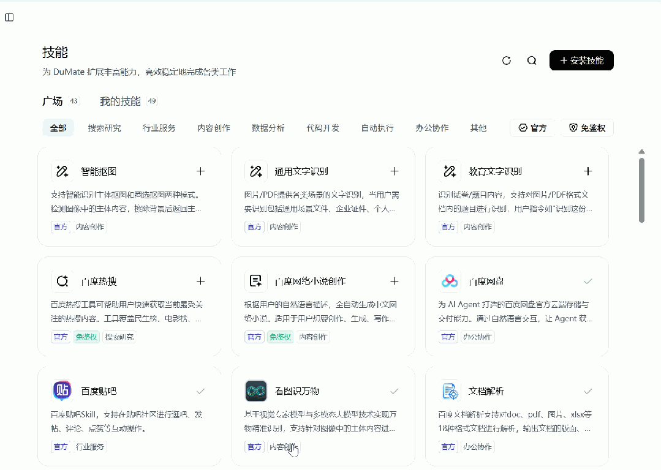Click 内容创作 tag on 通用文字识别 card

click(x=284, y=227)
